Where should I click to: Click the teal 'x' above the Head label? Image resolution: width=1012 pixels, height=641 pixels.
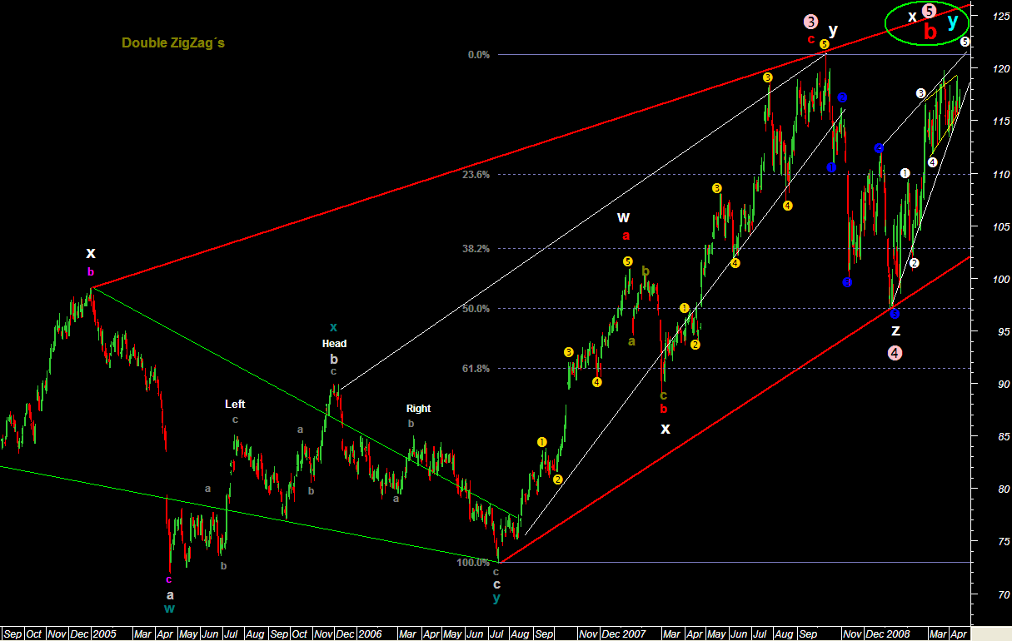click(x=333, y=327)
